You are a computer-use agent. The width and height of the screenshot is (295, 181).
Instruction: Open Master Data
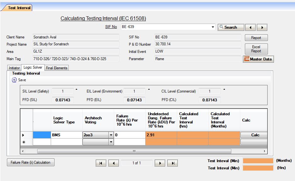point(258,59)
